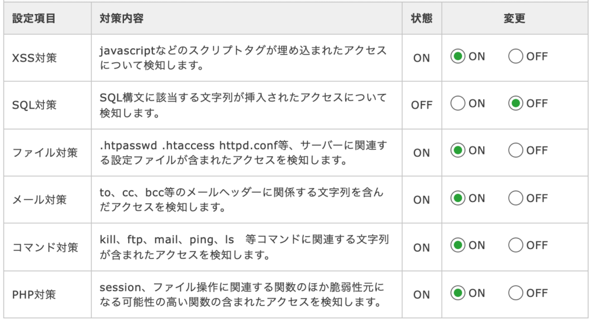596x320 pixels.
Task: Turn off メール対策 via OFF radio
Action: [x=516, y=198]
